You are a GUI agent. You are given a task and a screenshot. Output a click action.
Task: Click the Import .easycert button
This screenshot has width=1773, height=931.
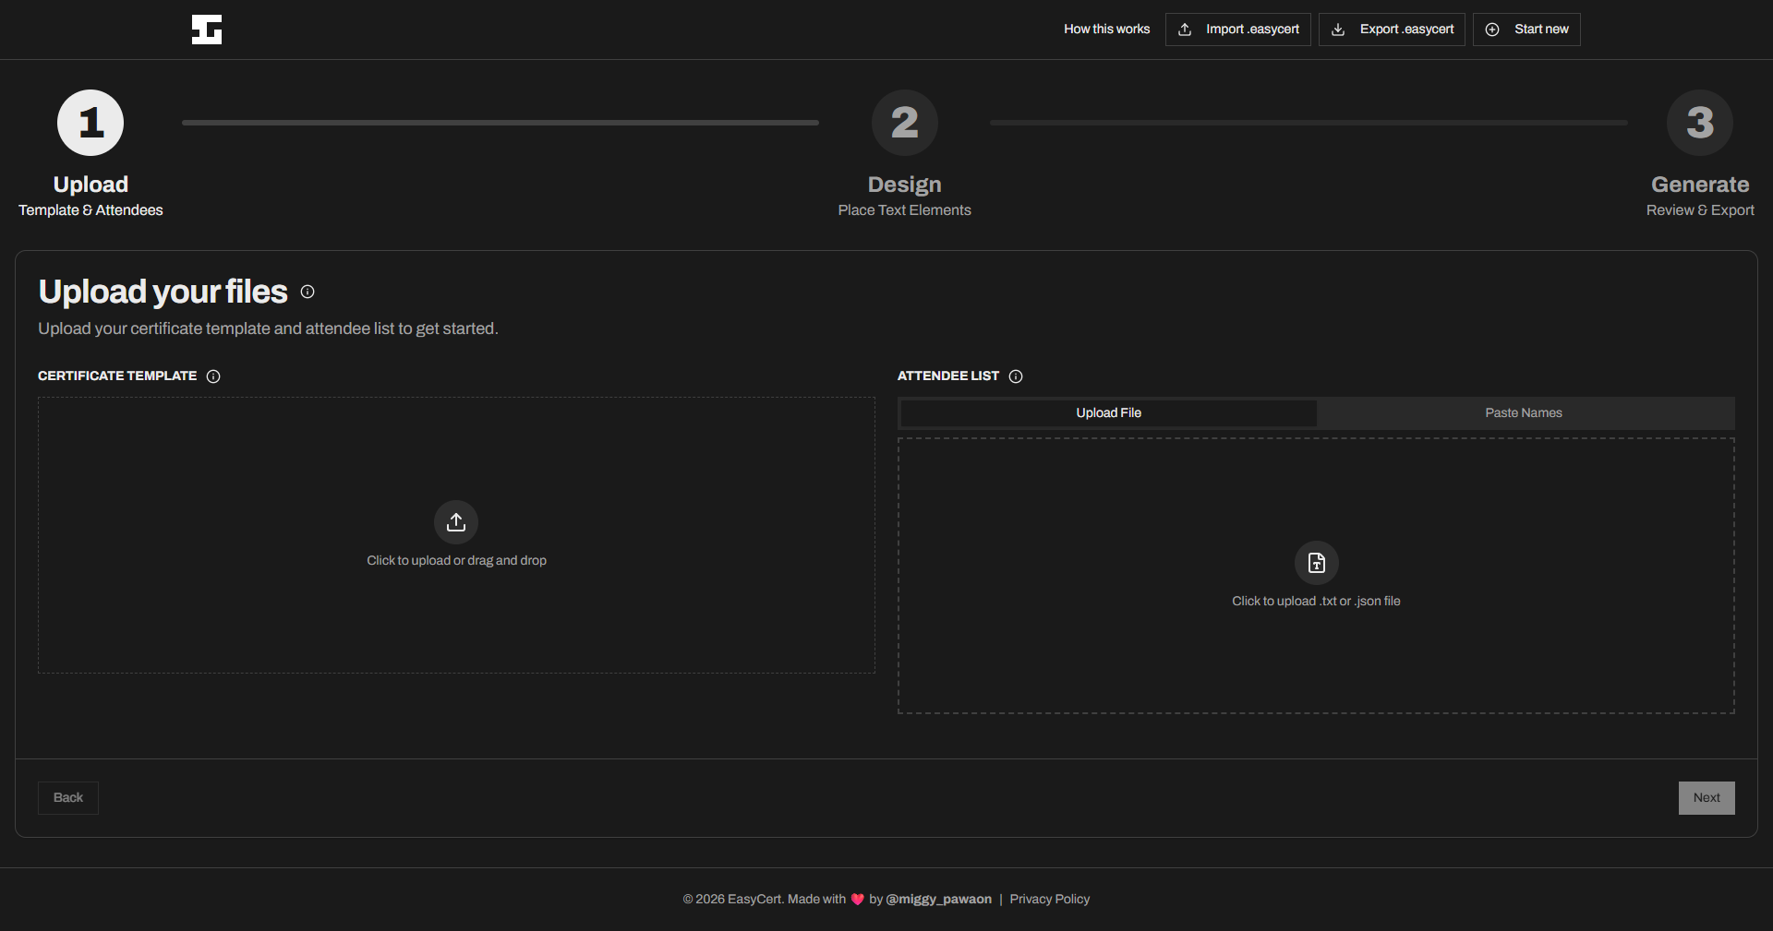[1238, 30]
